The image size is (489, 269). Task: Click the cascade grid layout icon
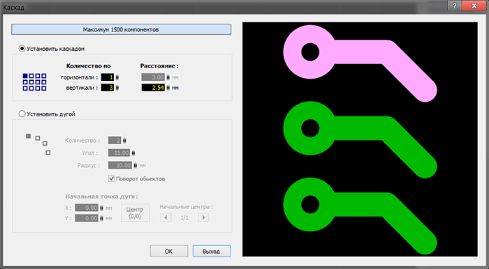[35, 82]
